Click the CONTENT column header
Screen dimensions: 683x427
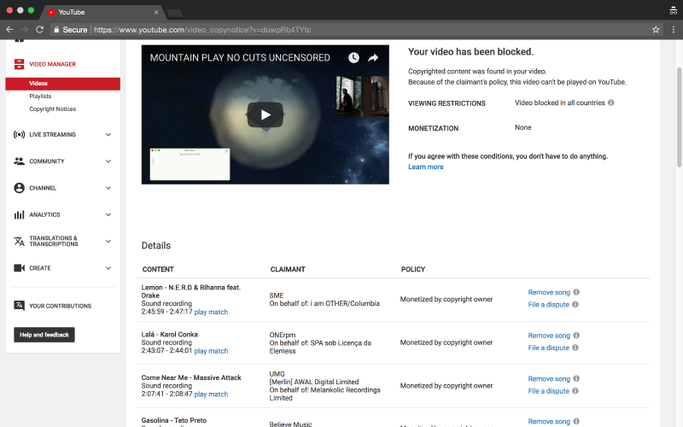point(158,269)
